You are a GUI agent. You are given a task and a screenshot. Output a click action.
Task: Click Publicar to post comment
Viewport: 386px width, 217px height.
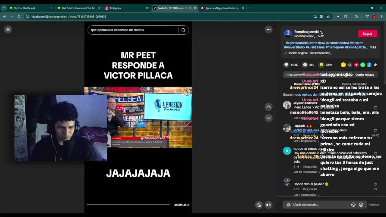[x=374, y=205]
